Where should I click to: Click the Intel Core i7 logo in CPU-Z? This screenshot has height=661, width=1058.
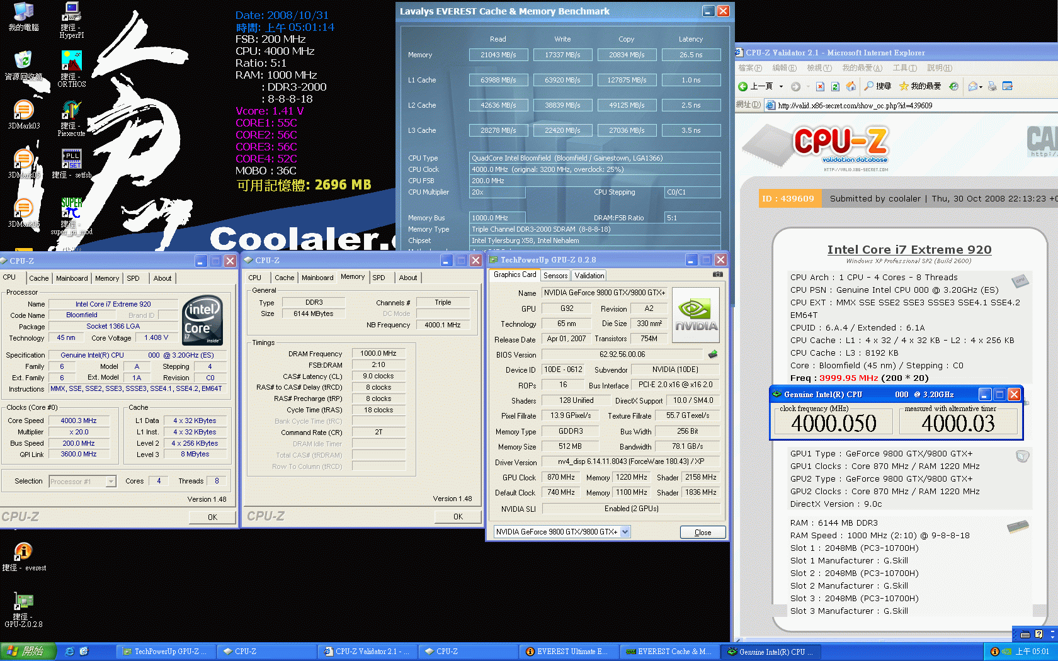202,320
